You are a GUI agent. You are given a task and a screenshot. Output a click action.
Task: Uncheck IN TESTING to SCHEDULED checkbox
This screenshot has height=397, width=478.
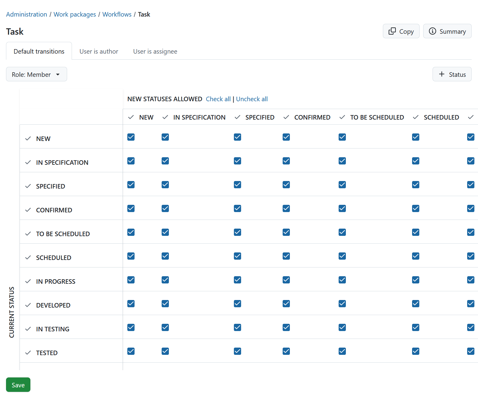tap(416, 327)
